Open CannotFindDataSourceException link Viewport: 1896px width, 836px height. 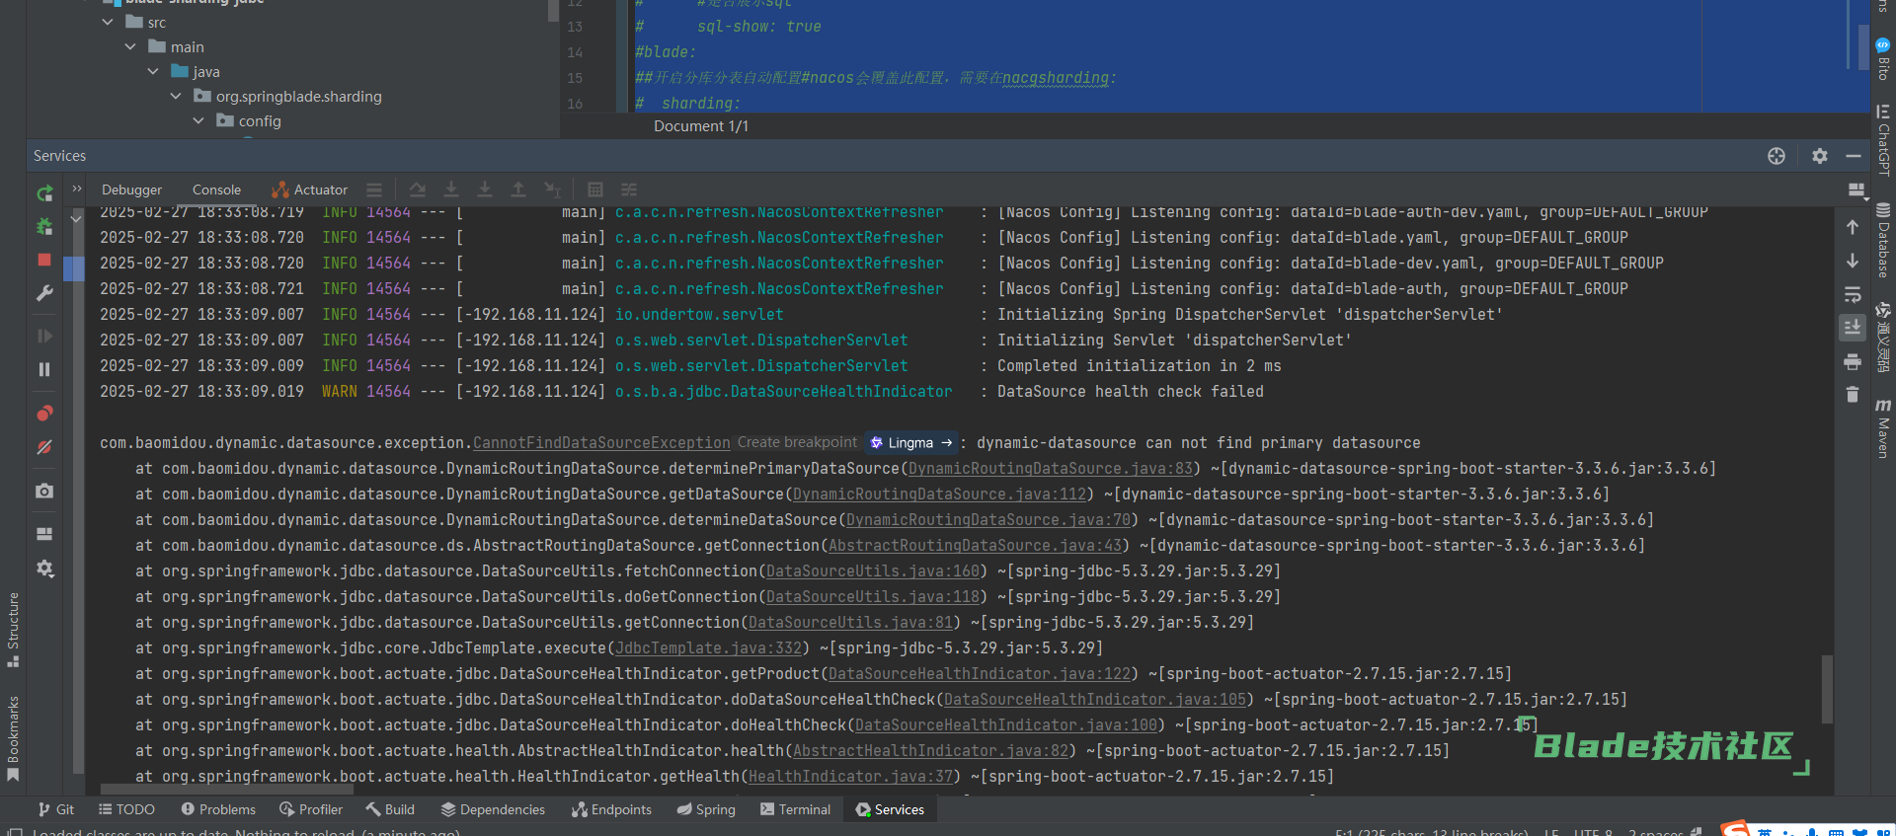click(x=601, y=443)
